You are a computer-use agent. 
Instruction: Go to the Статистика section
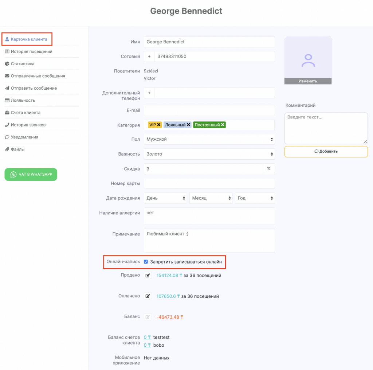point(23,64)
